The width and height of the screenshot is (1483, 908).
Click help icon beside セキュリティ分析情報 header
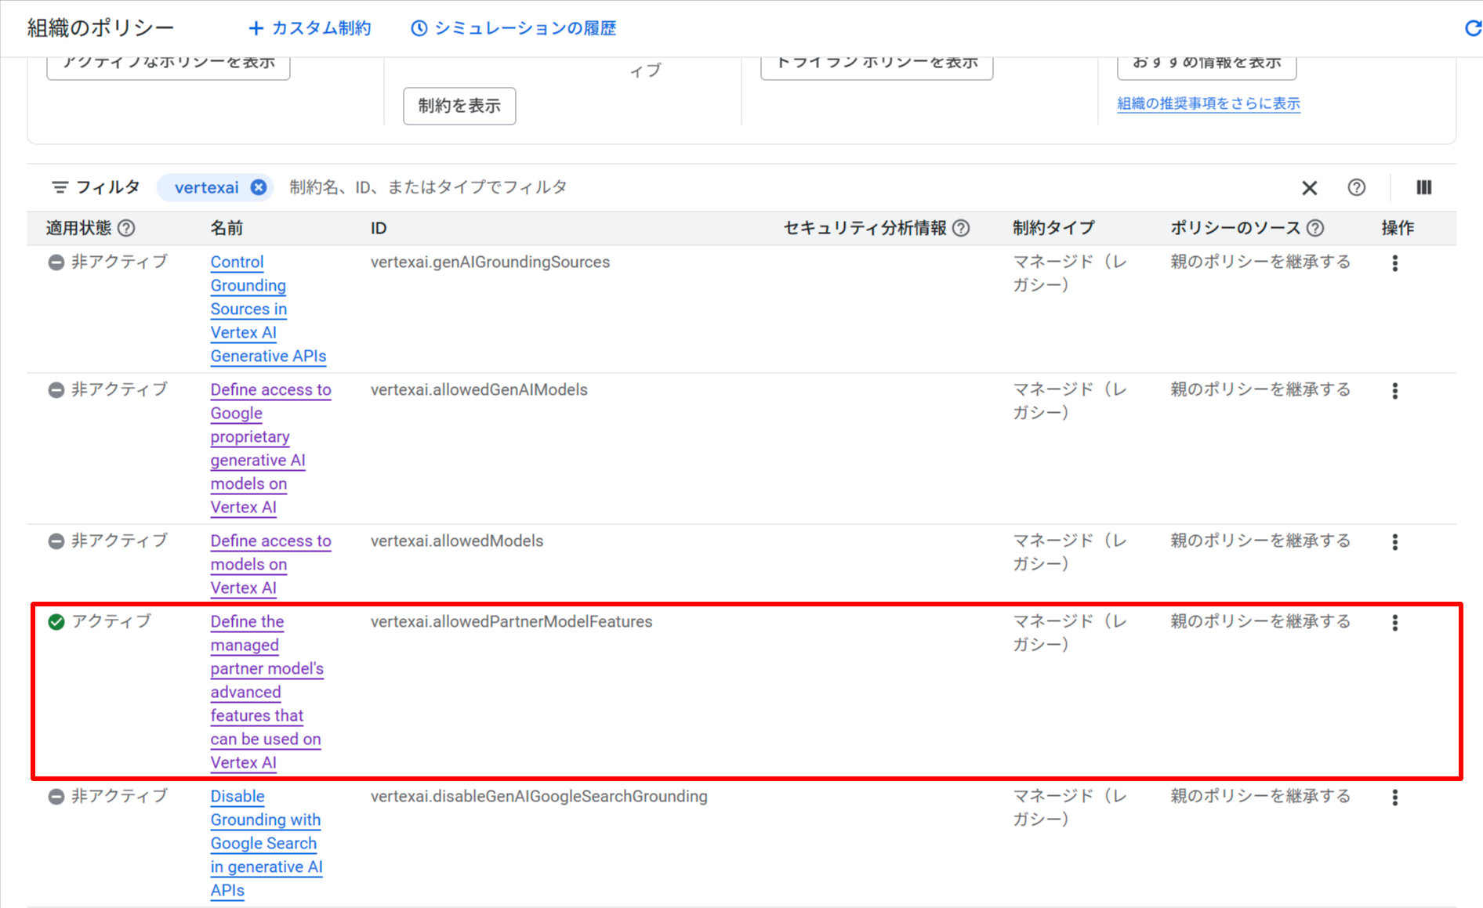coord(961,228)
